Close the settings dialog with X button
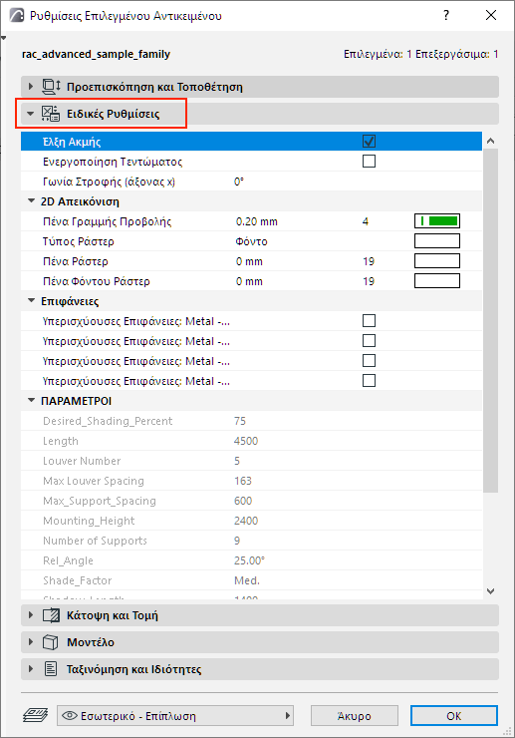 tap(491, 16)
